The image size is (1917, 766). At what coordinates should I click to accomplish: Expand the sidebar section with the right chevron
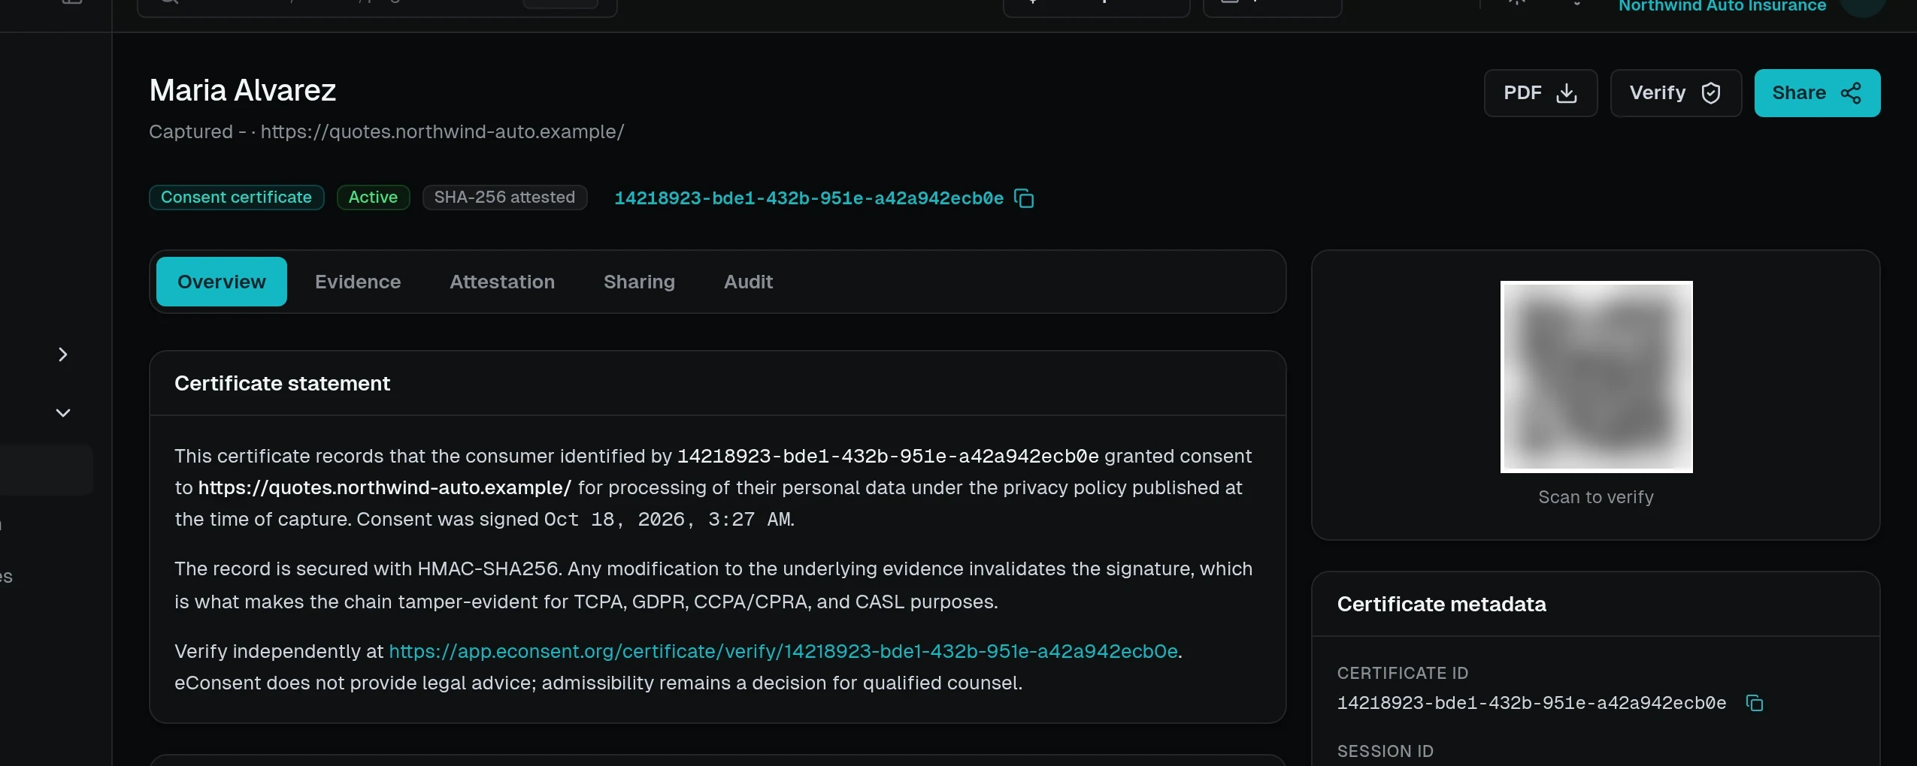63,354
